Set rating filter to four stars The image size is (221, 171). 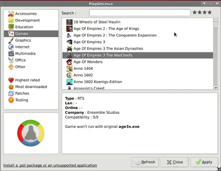(210, 12)
